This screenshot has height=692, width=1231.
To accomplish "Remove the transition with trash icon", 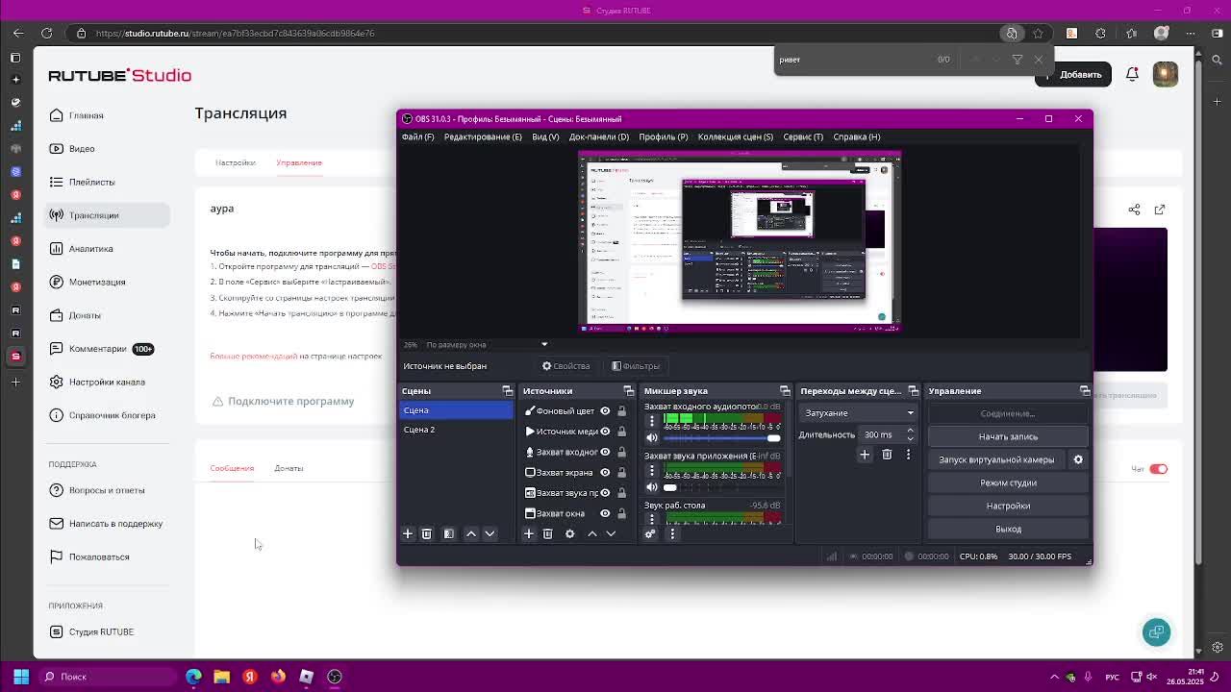I will click(x=887, y=455).
